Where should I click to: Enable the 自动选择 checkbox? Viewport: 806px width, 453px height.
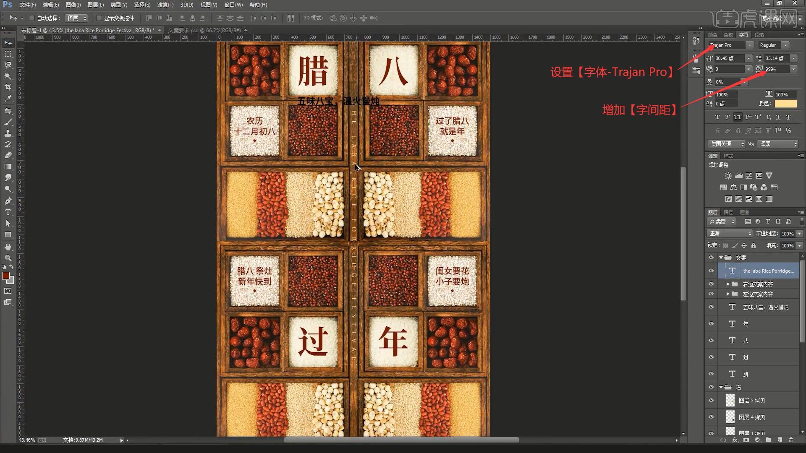click(32, 18)
